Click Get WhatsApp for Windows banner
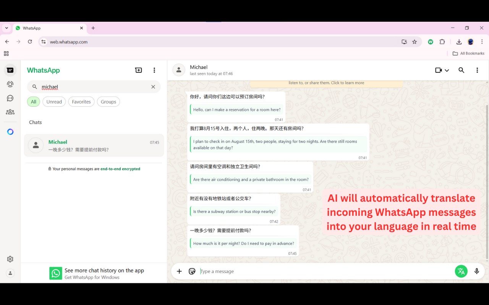This screenshot has width=489, height=305. [x=94, y=273]
